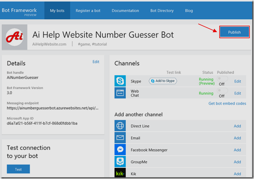Add the Direct Line channel

pos(237,126)
